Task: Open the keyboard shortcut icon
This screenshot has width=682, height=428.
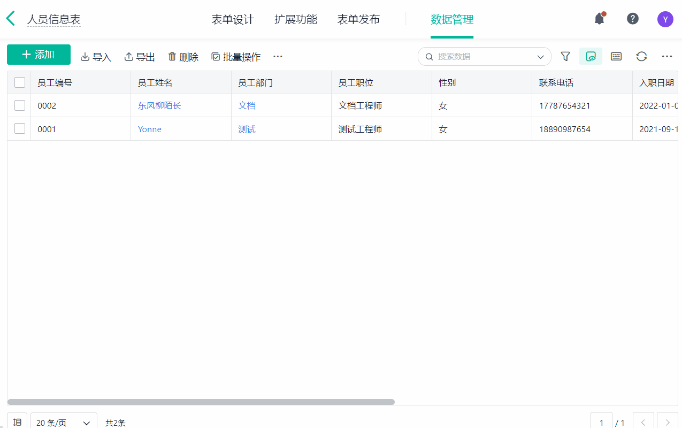Action: (x=616, y=56)
